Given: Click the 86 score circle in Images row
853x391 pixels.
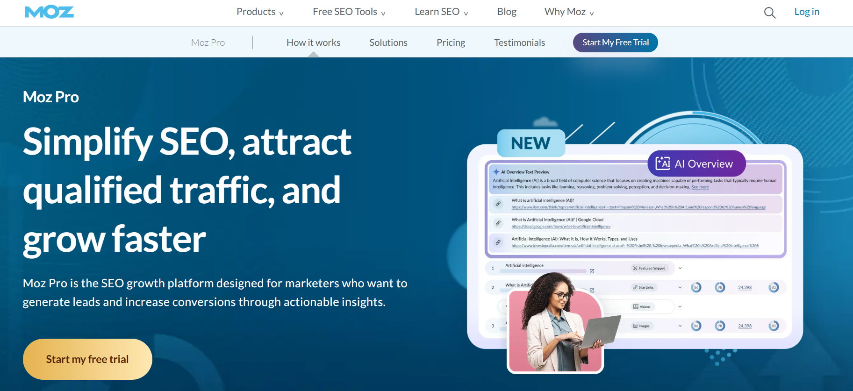Looking at the screenshot, I should coord(696,326).
